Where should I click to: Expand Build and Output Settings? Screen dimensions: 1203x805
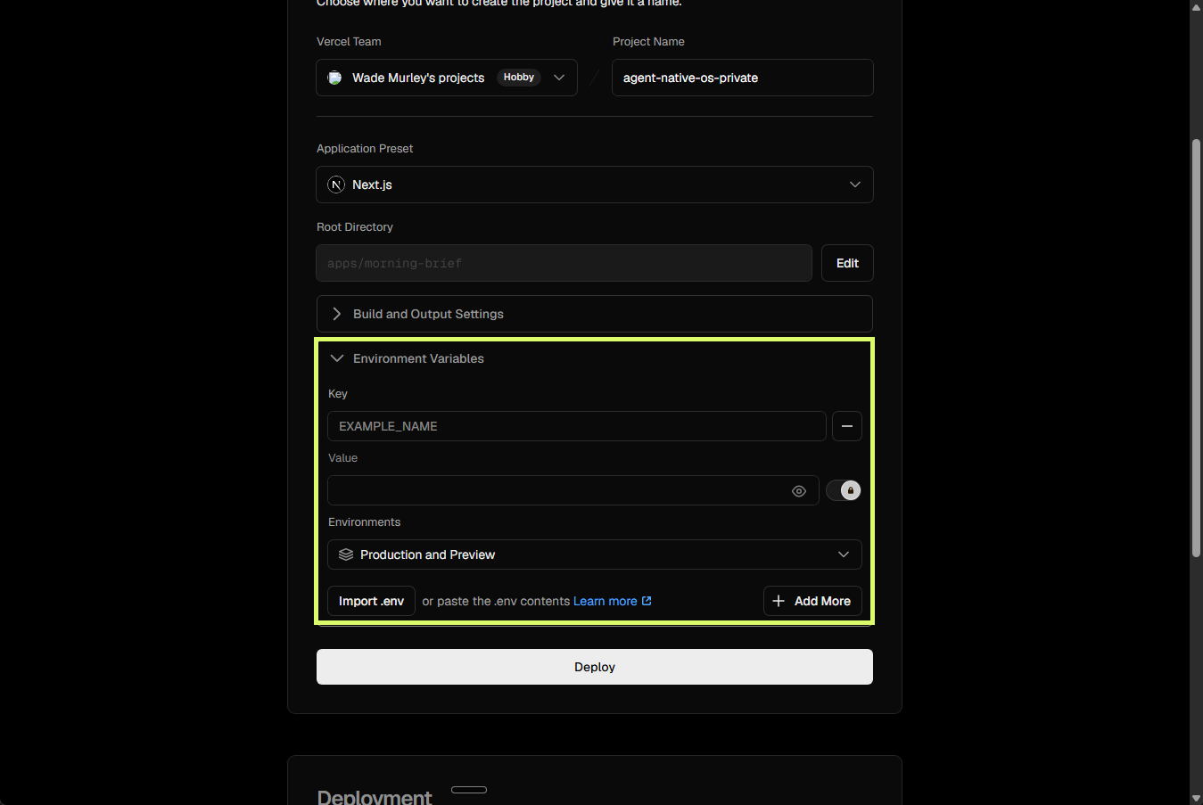pyautogui.click(x=595, y=314)
